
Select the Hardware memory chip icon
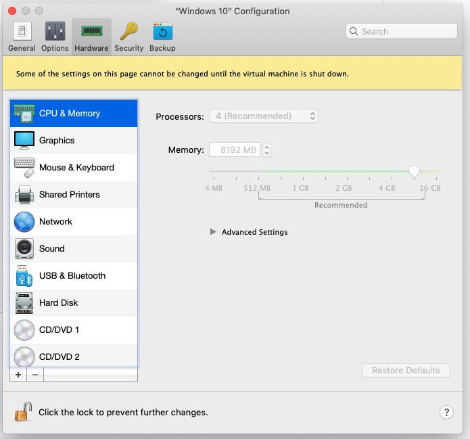92,31
